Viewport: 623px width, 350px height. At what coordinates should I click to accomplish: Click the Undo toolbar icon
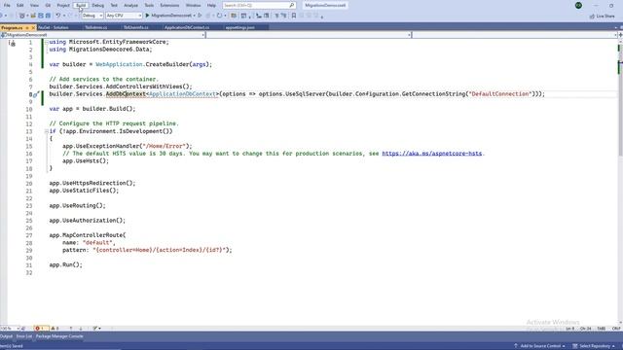(58, 16)
